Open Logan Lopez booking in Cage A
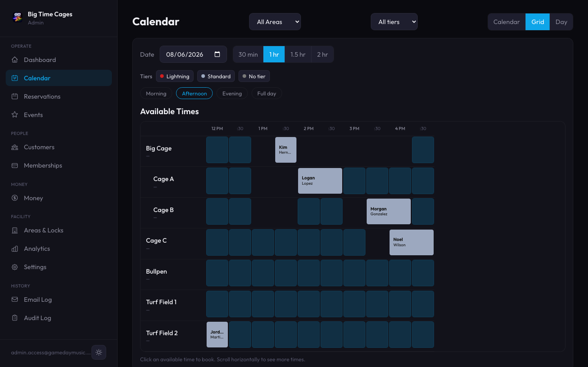The image size is (588, 367). (320, 181)
